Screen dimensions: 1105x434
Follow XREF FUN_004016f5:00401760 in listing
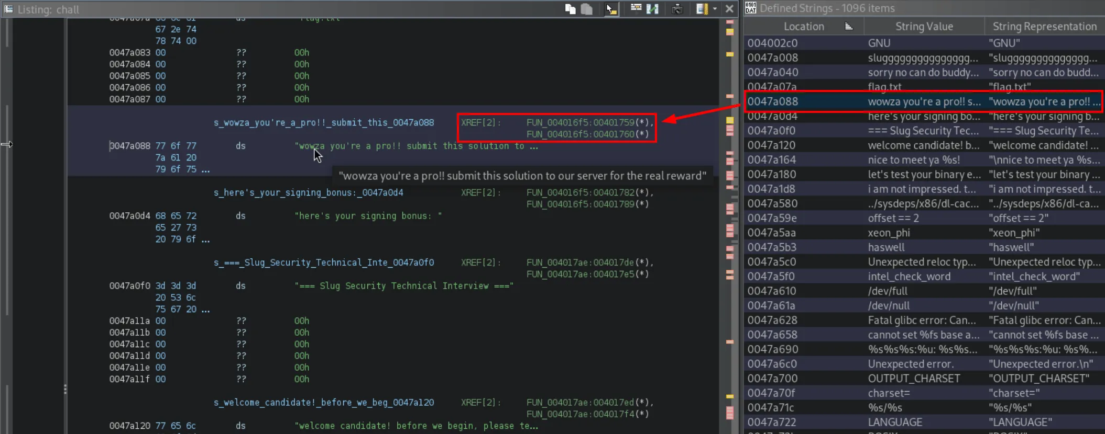coord(580,134)
